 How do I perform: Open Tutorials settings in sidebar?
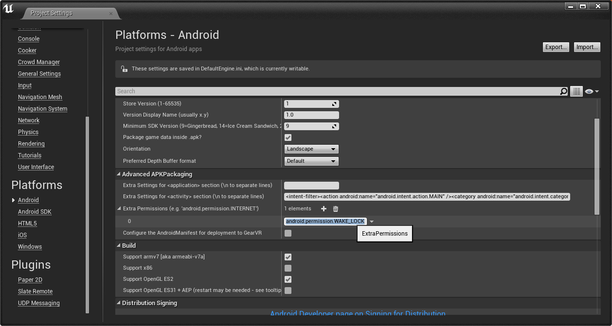click(30, 155)
